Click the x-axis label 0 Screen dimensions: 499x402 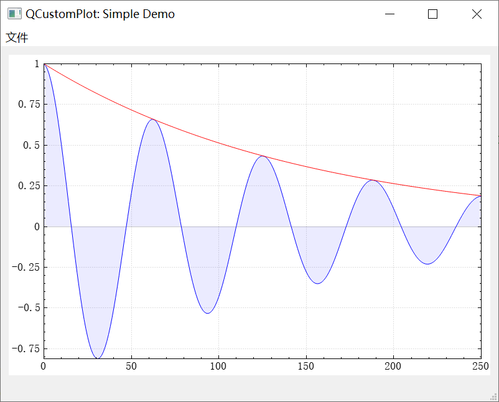point(44,367)
